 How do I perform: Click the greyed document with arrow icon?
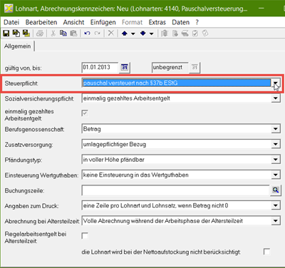tap(175, 33)
